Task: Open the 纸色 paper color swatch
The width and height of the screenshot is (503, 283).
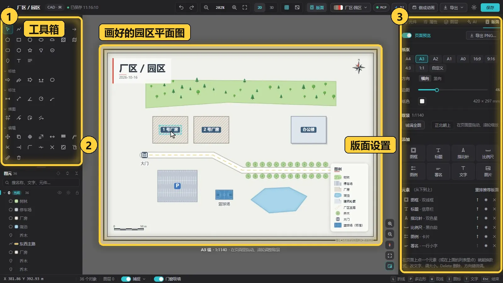Action: pyautogui.click(x=422, y=101)
